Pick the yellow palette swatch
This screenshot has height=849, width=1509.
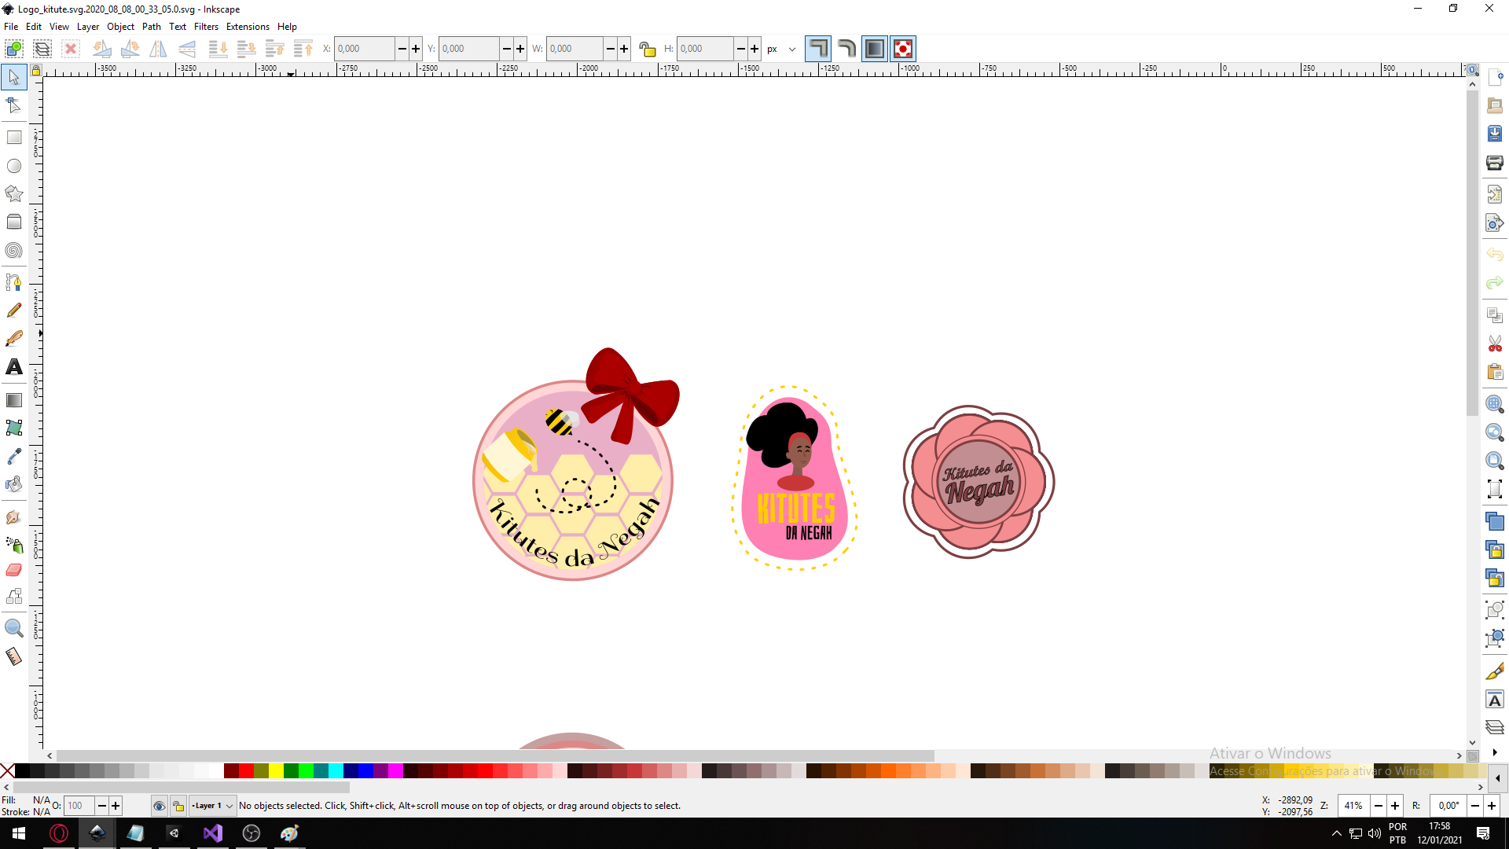click(x=276, y=771)
